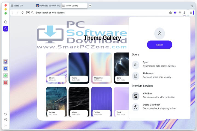Select the Aurora dark mode theme

pos(79,68)
